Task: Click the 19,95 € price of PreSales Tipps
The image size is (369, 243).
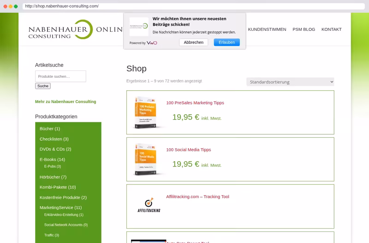Action: click(186, 117)
